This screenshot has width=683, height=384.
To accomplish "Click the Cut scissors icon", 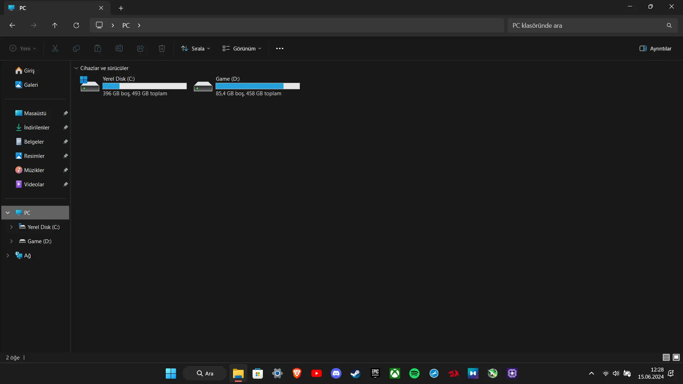I will (55, 48).
